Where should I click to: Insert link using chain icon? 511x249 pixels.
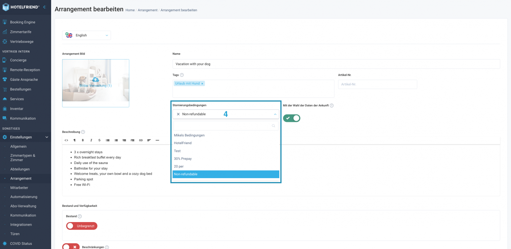[x=141, y=140]
